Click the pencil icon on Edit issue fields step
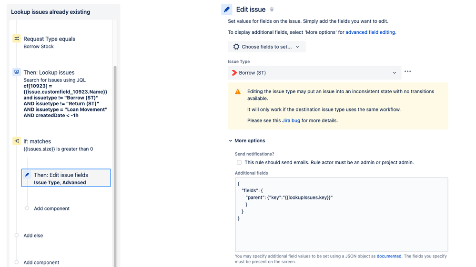The width and height of the screenshot is (476, 267). click(x=27, y=175)
